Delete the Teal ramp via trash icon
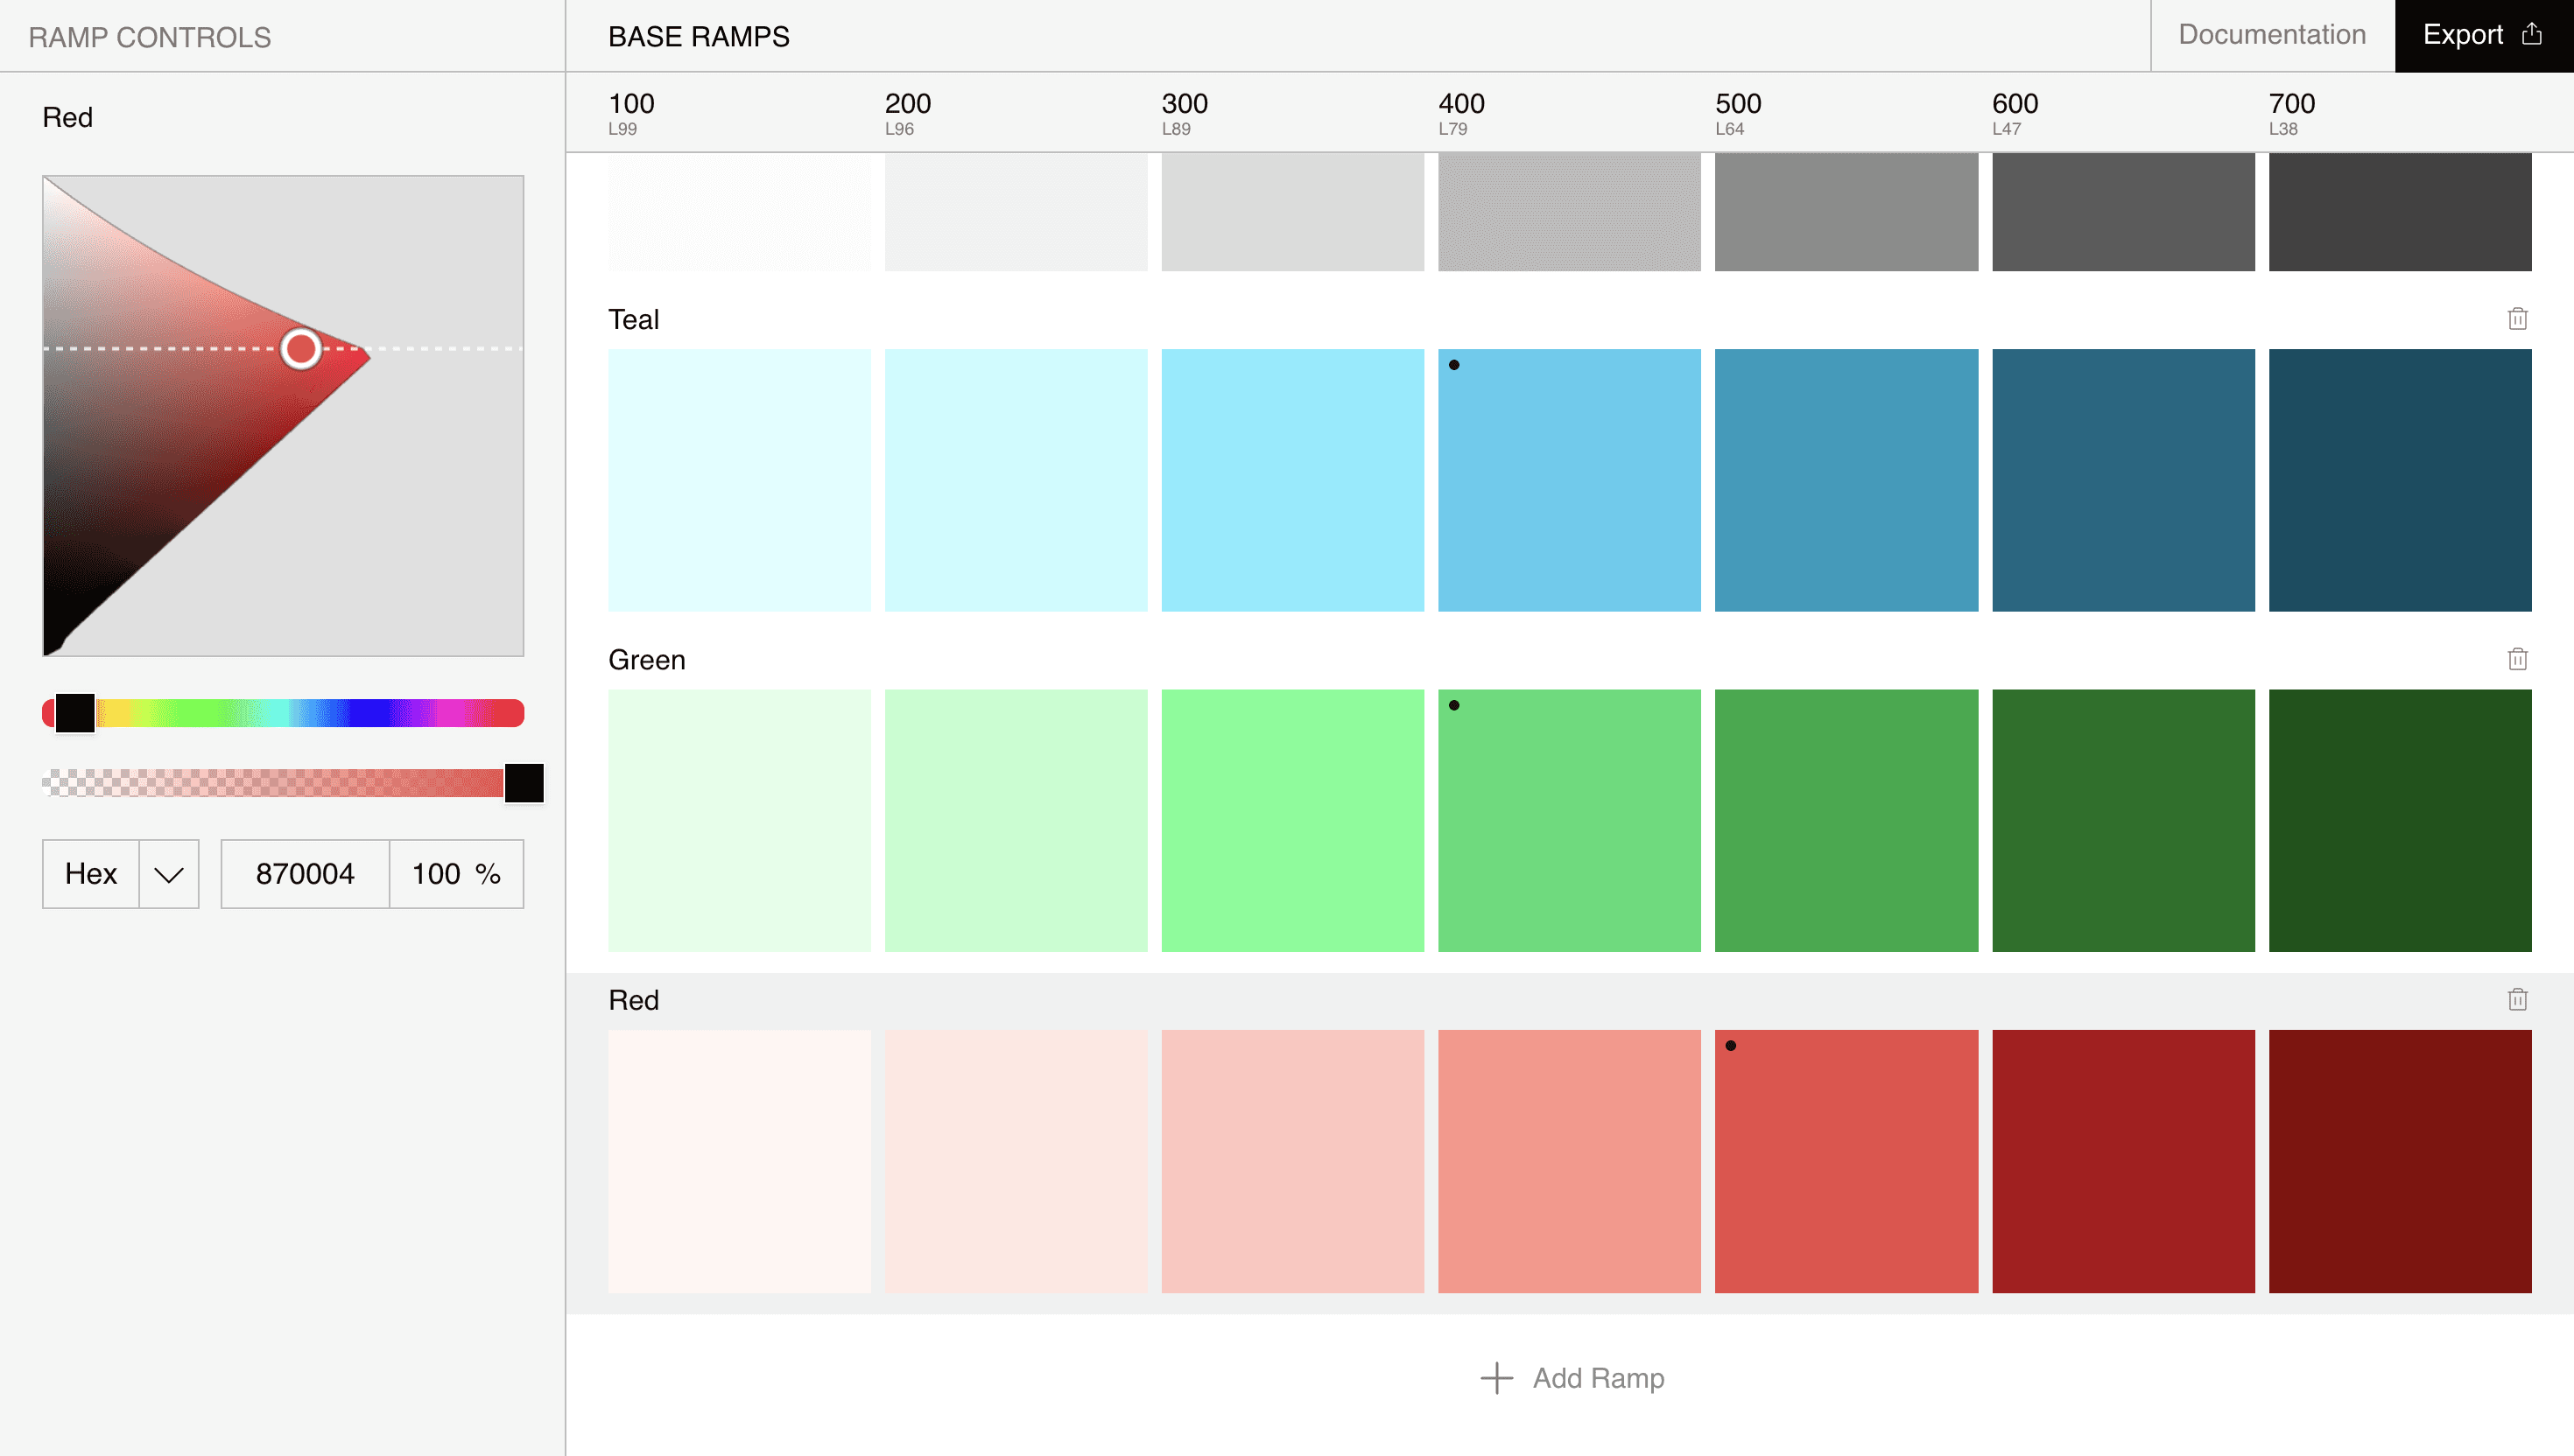2574x1456 pixels. click(x=2517, y=319)
